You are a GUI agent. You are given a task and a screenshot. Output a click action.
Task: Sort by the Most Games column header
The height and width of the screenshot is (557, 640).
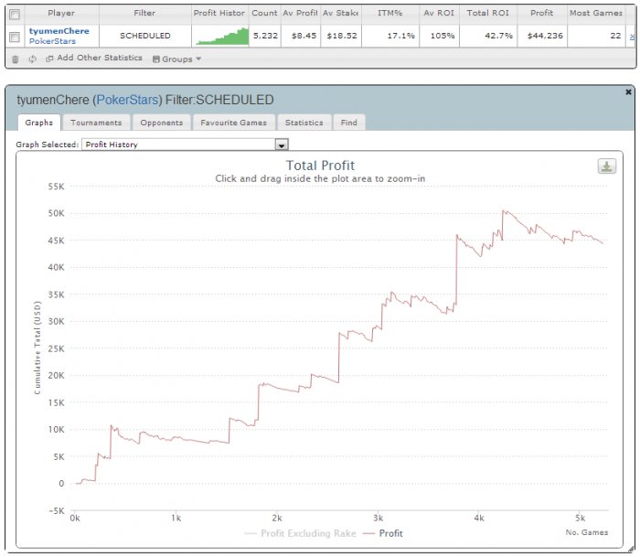(596, 13)
